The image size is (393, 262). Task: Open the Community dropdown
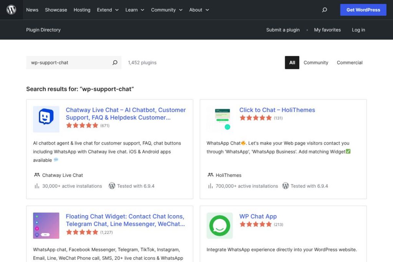(167, 10)
